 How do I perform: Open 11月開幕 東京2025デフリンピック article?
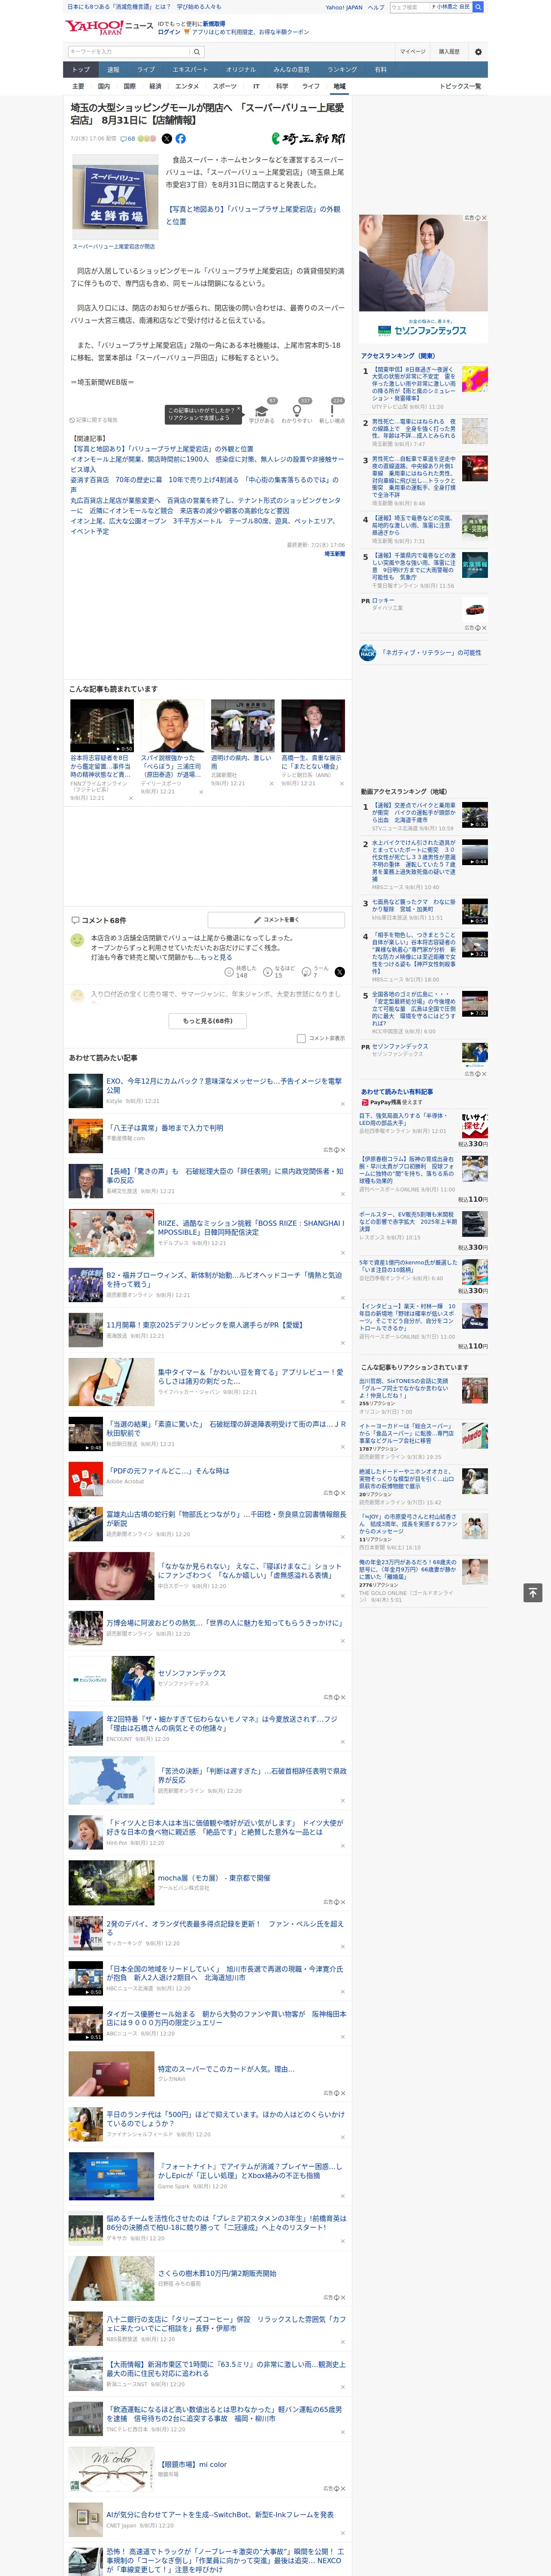pyautogui.click(x=205, y=1324)
